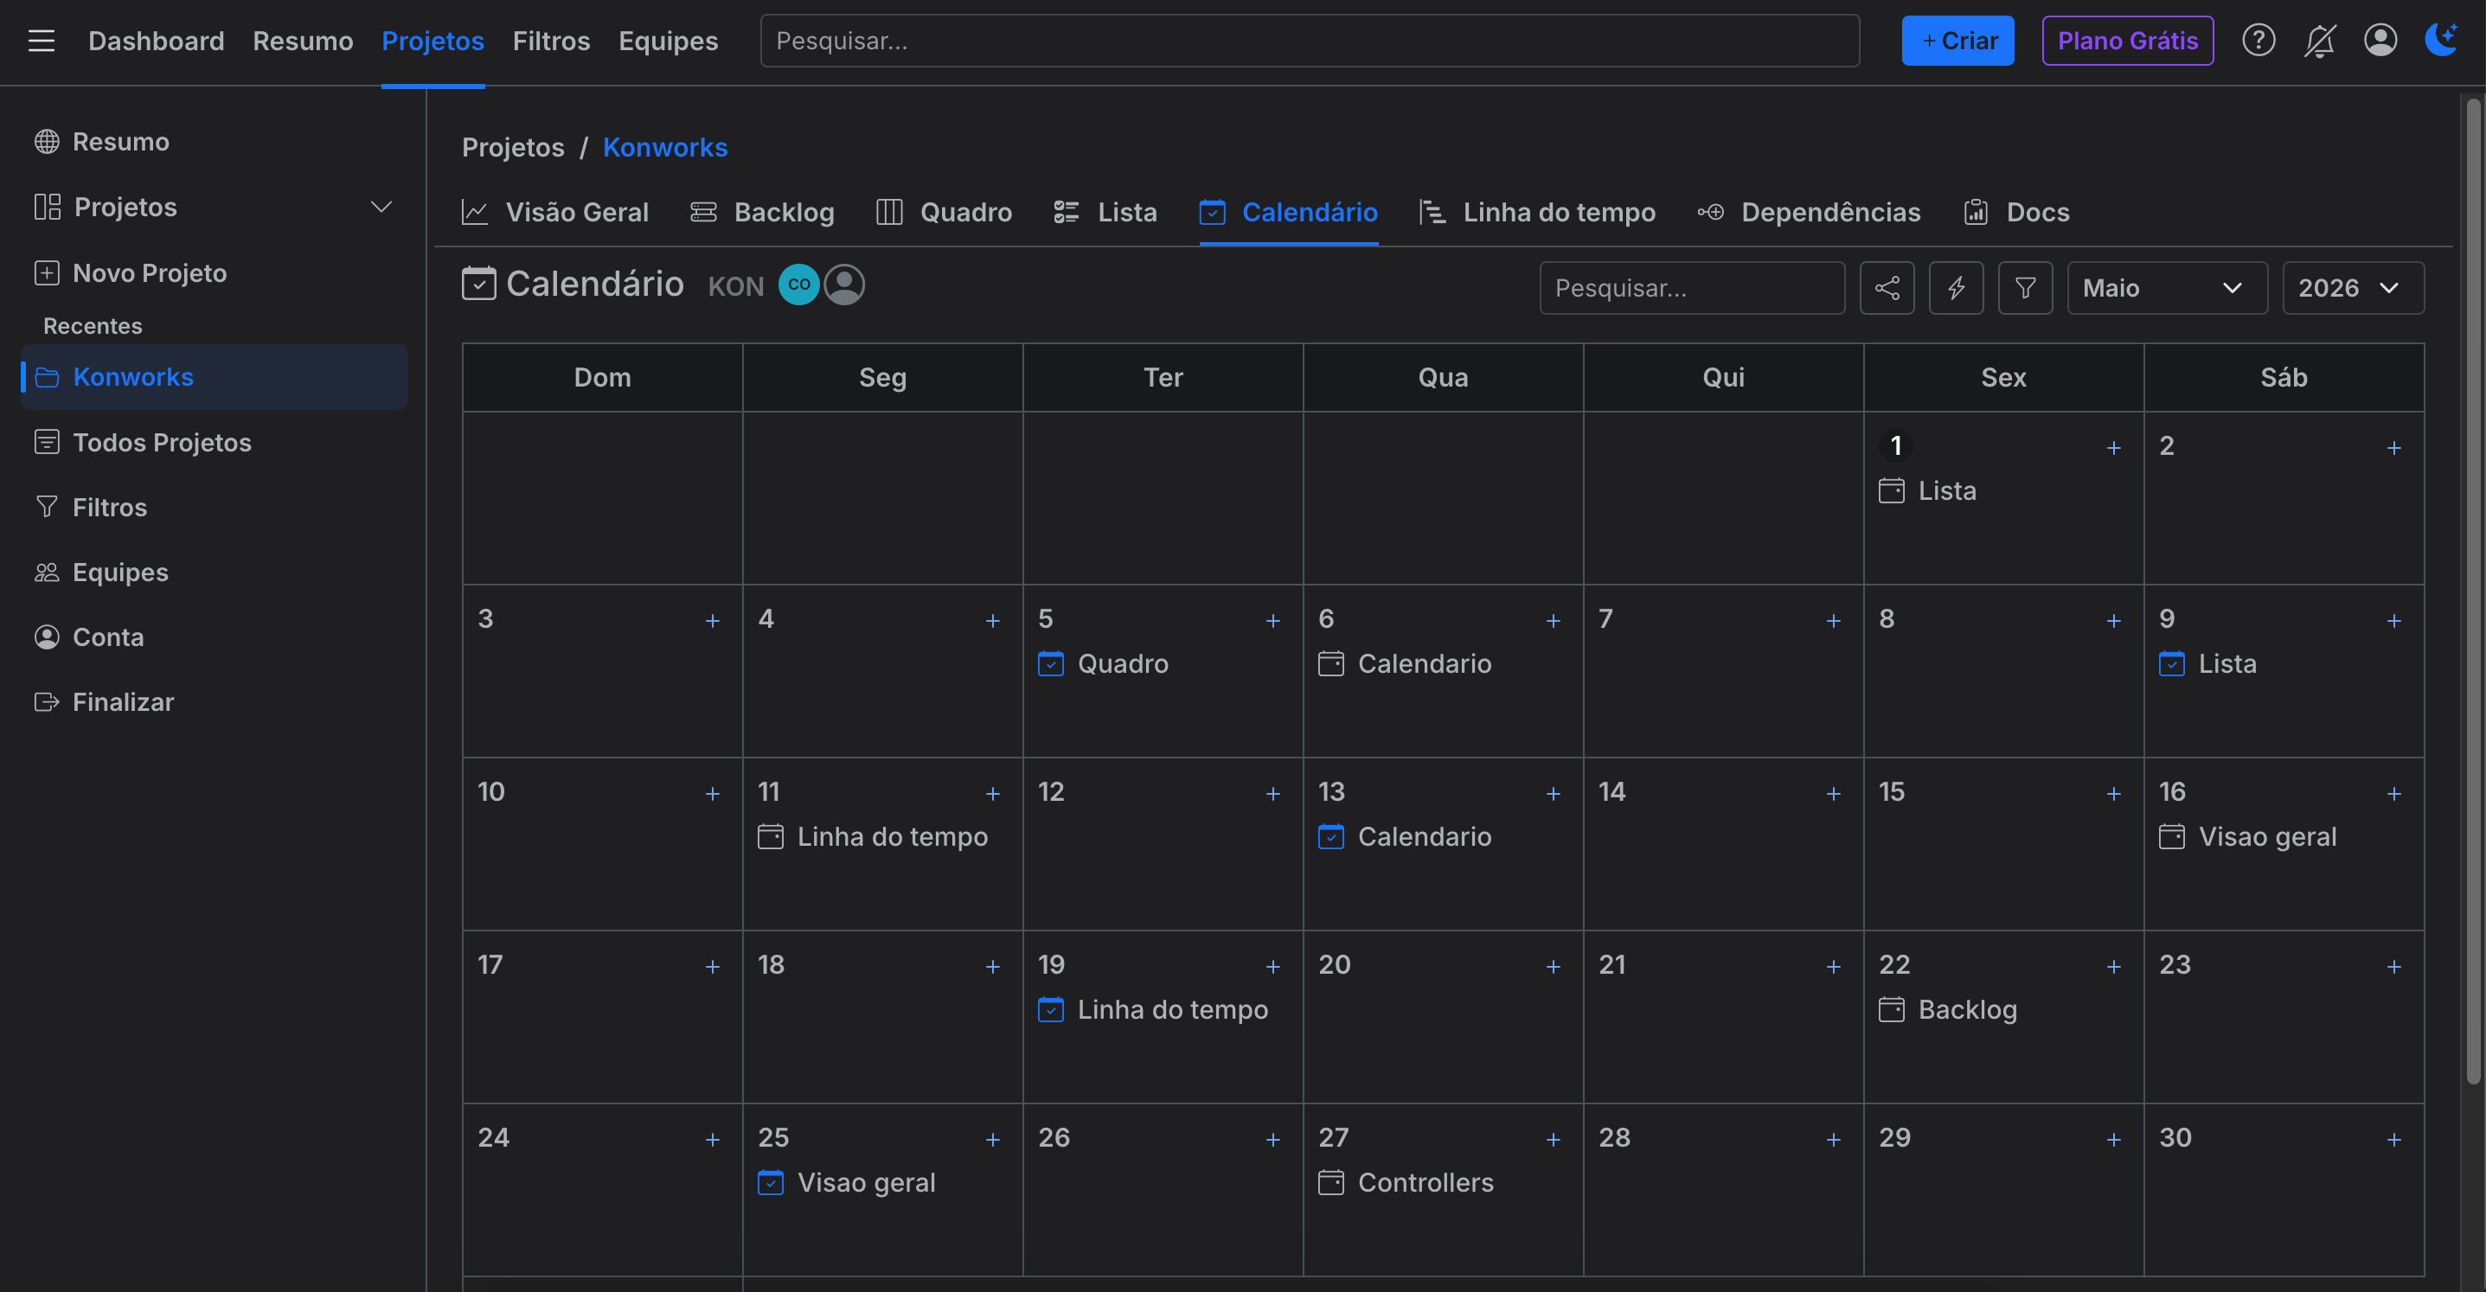Screen dimensions: 2486x1292
Task: Open the hamburger menu icon
Action: pos(42,41)
